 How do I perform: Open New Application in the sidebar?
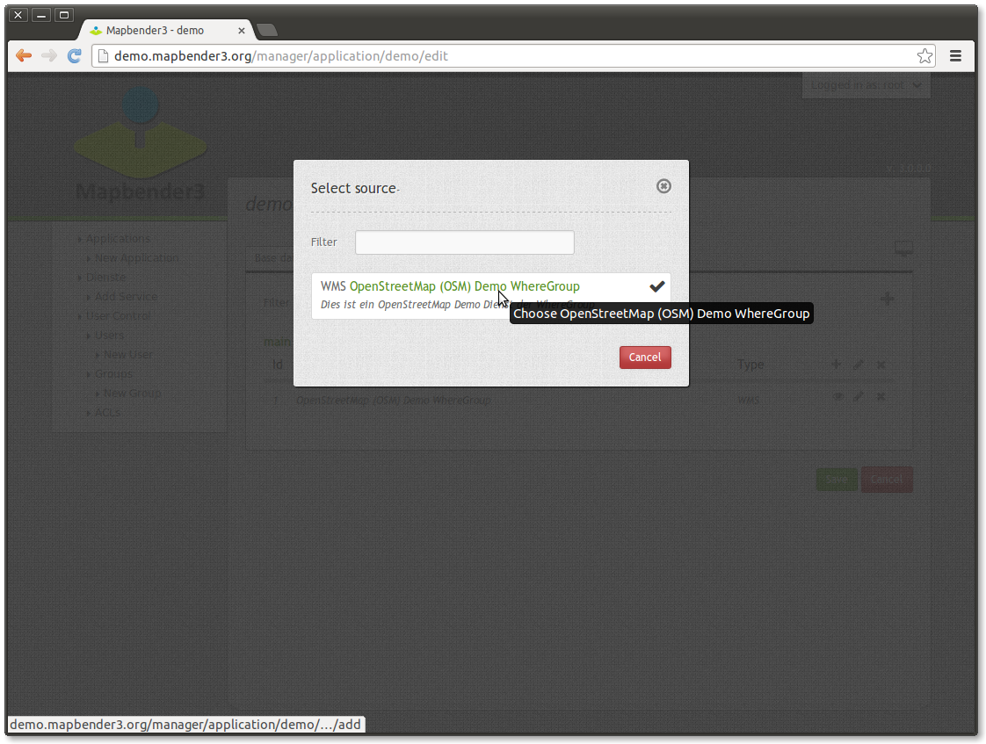click(x=136, y=257)
